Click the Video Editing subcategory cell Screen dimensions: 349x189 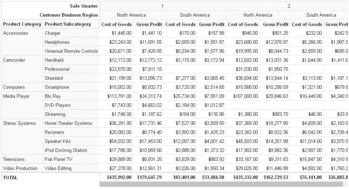71,168
